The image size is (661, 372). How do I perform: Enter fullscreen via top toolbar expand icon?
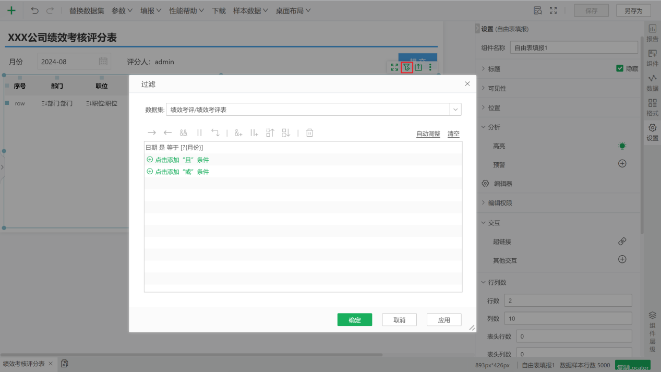pos(554,10)
